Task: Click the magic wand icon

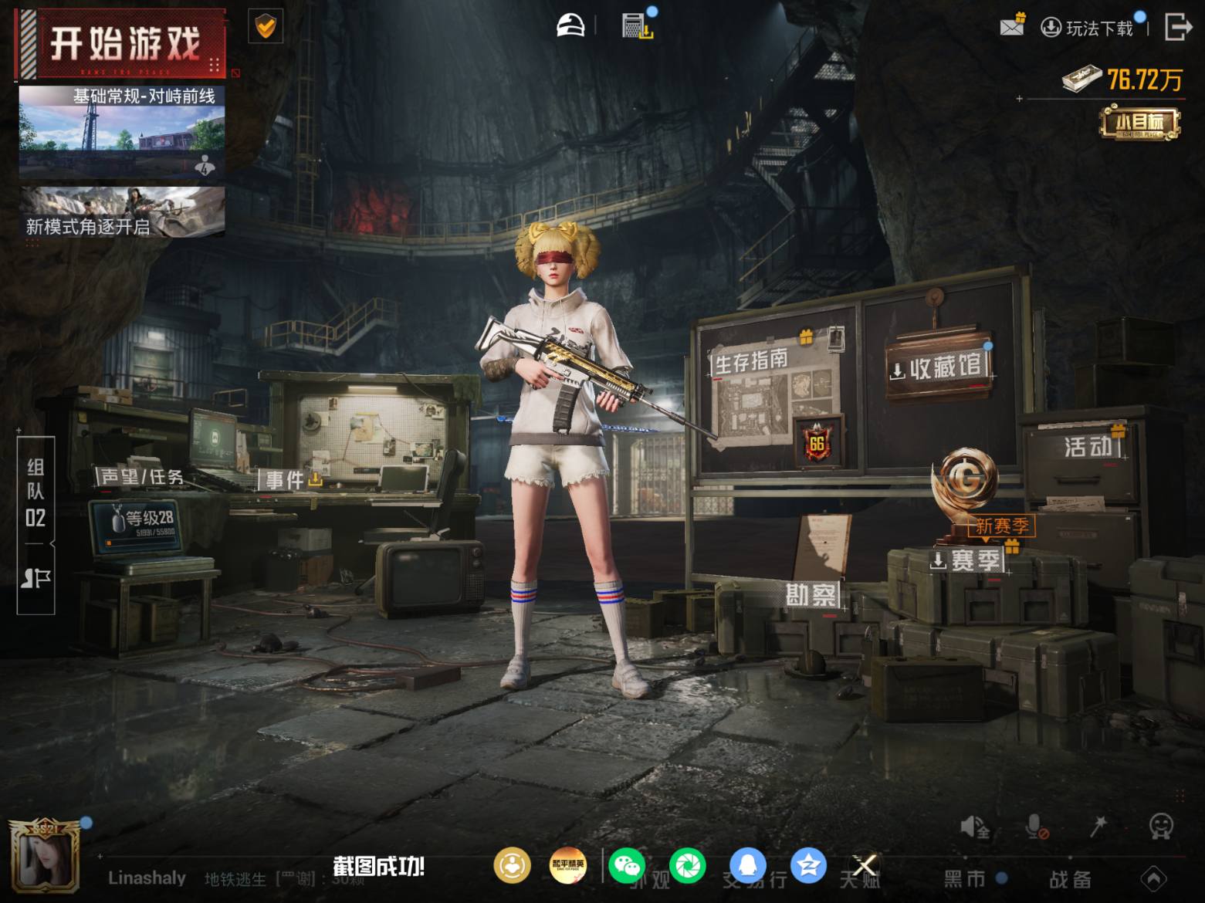Action: (x=1098, y=827)
